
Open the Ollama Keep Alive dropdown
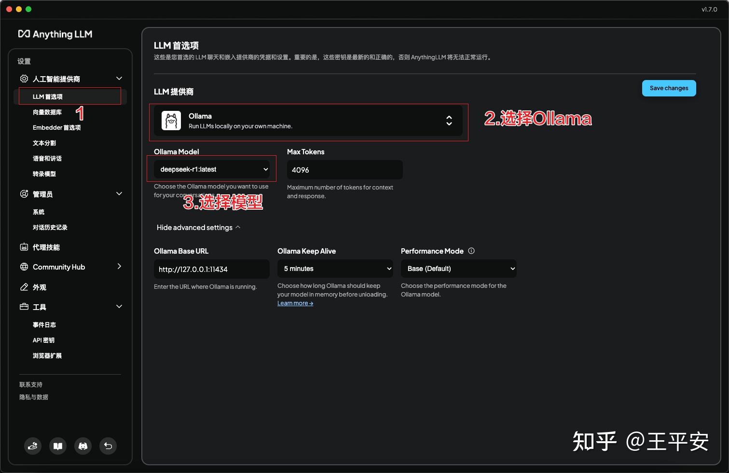coord(335,269)
